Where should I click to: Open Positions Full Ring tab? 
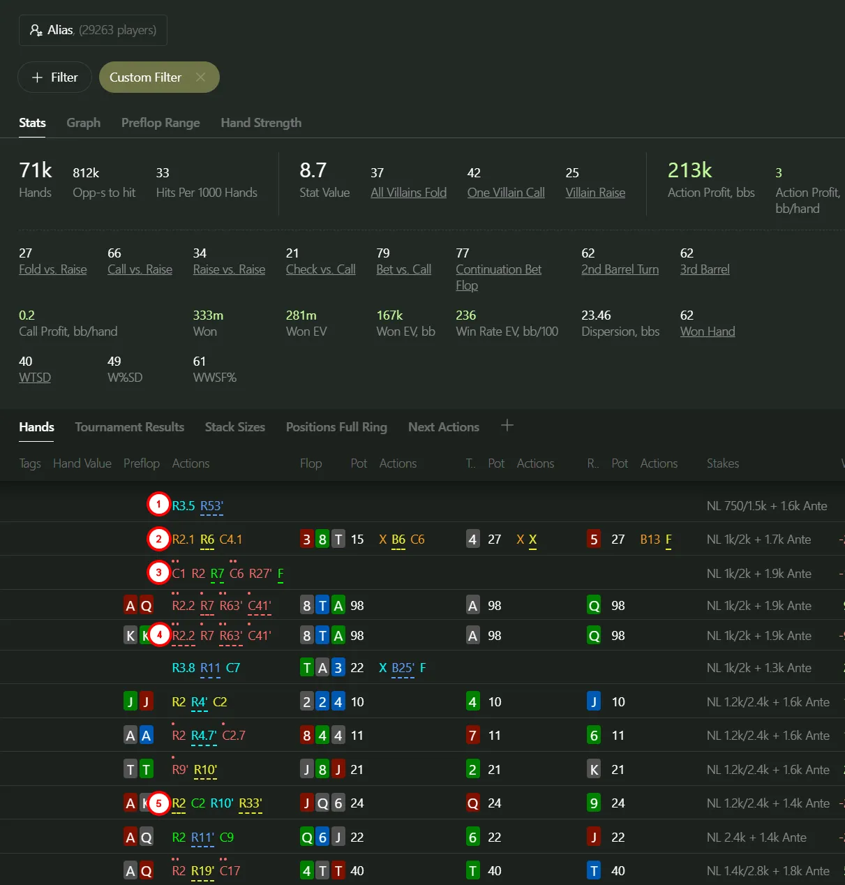(336, 427)
